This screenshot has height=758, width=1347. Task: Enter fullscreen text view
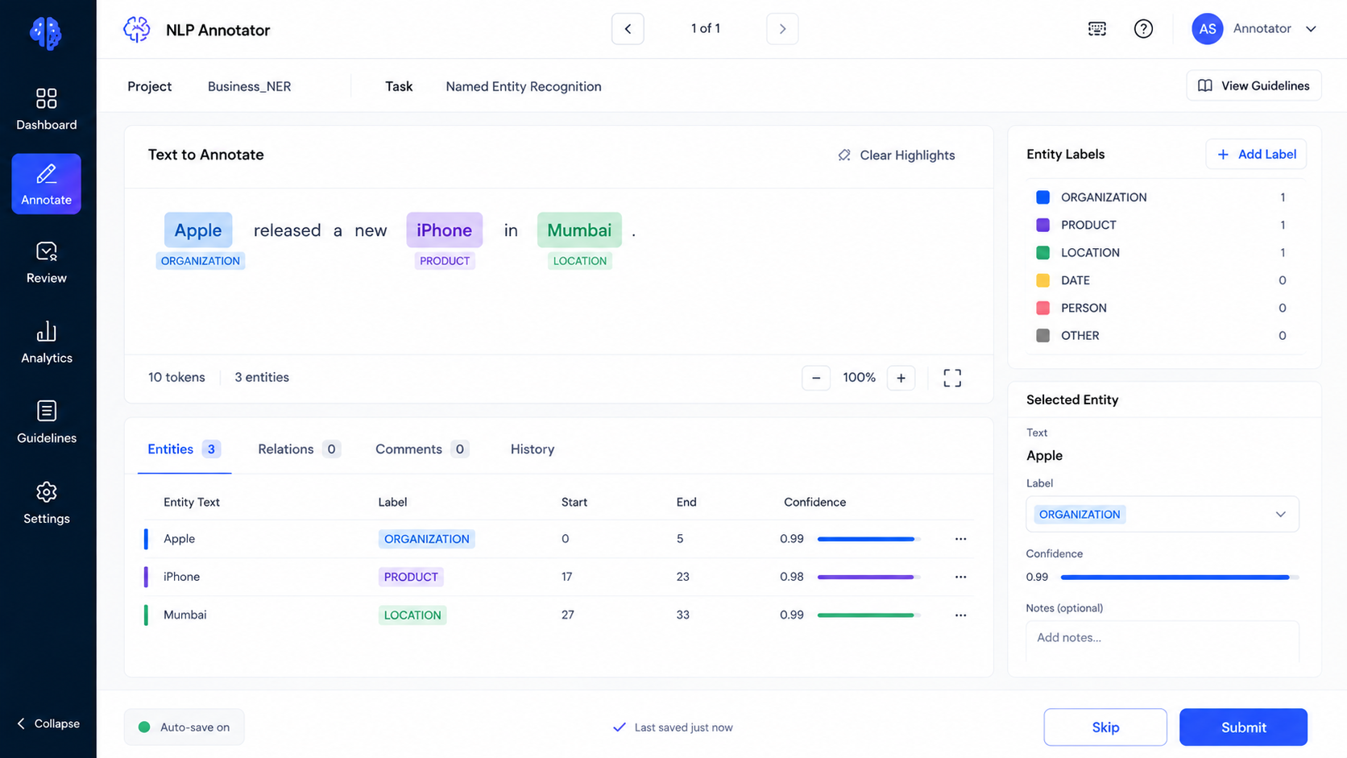(952, 378)
